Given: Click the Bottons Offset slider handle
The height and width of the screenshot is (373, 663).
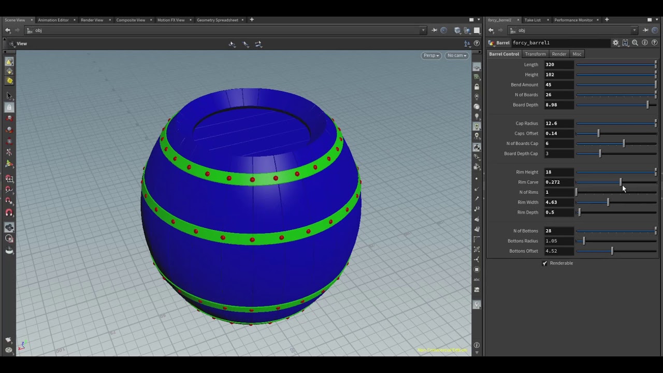Looking at the screenshot, I should (612, 251).
